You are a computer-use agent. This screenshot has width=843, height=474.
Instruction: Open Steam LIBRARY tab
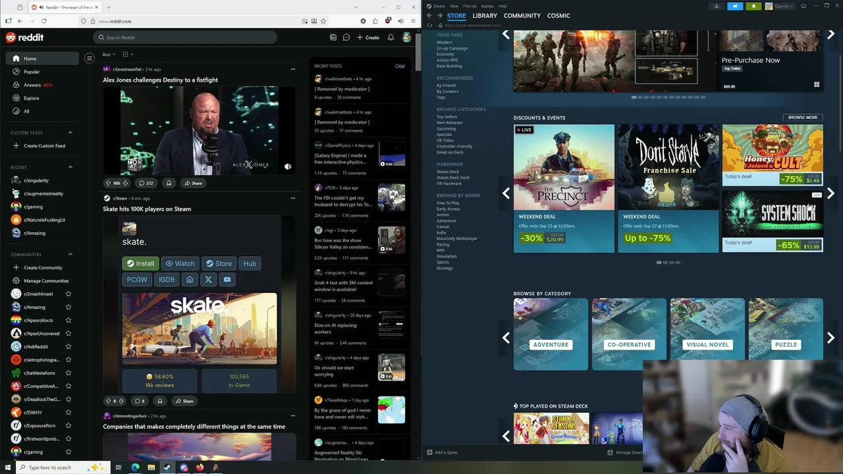click(485, 15)
